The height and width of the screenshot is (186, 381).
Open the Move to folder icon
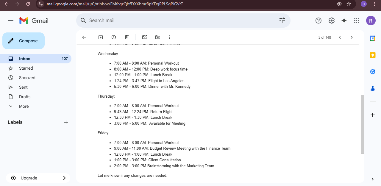coord(158,37)
